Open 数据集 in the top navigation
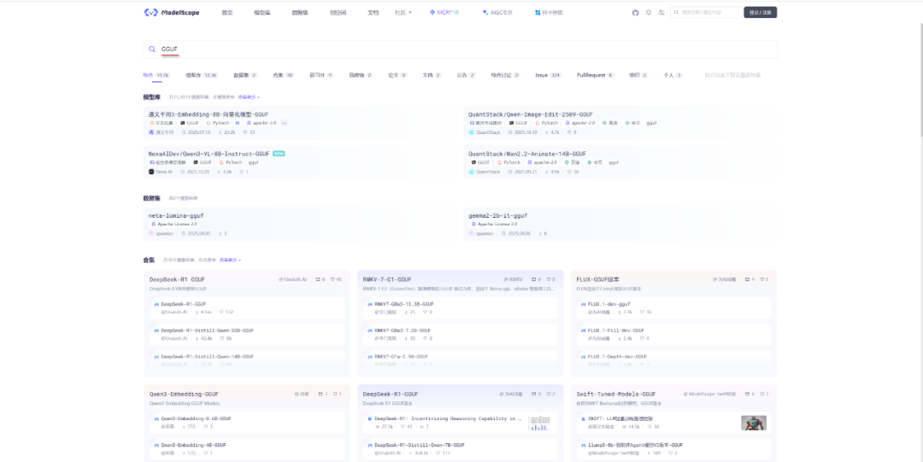 300,12
